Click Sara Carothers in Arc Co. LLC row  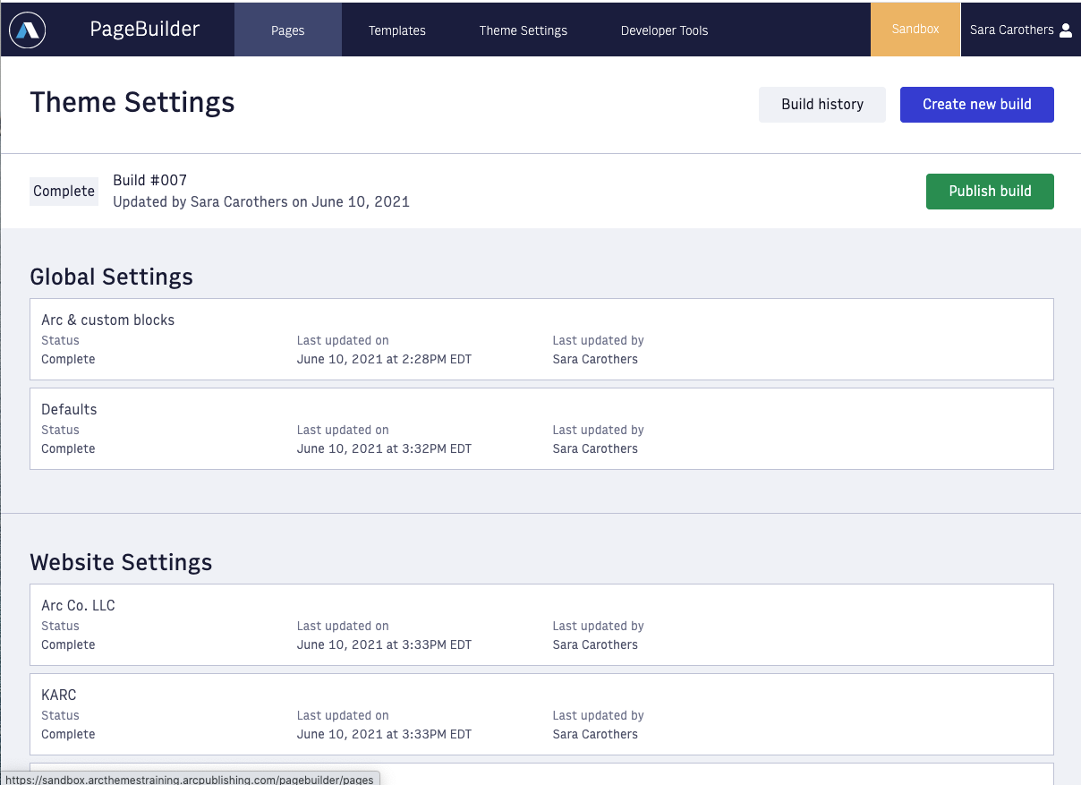pos(595,644)
